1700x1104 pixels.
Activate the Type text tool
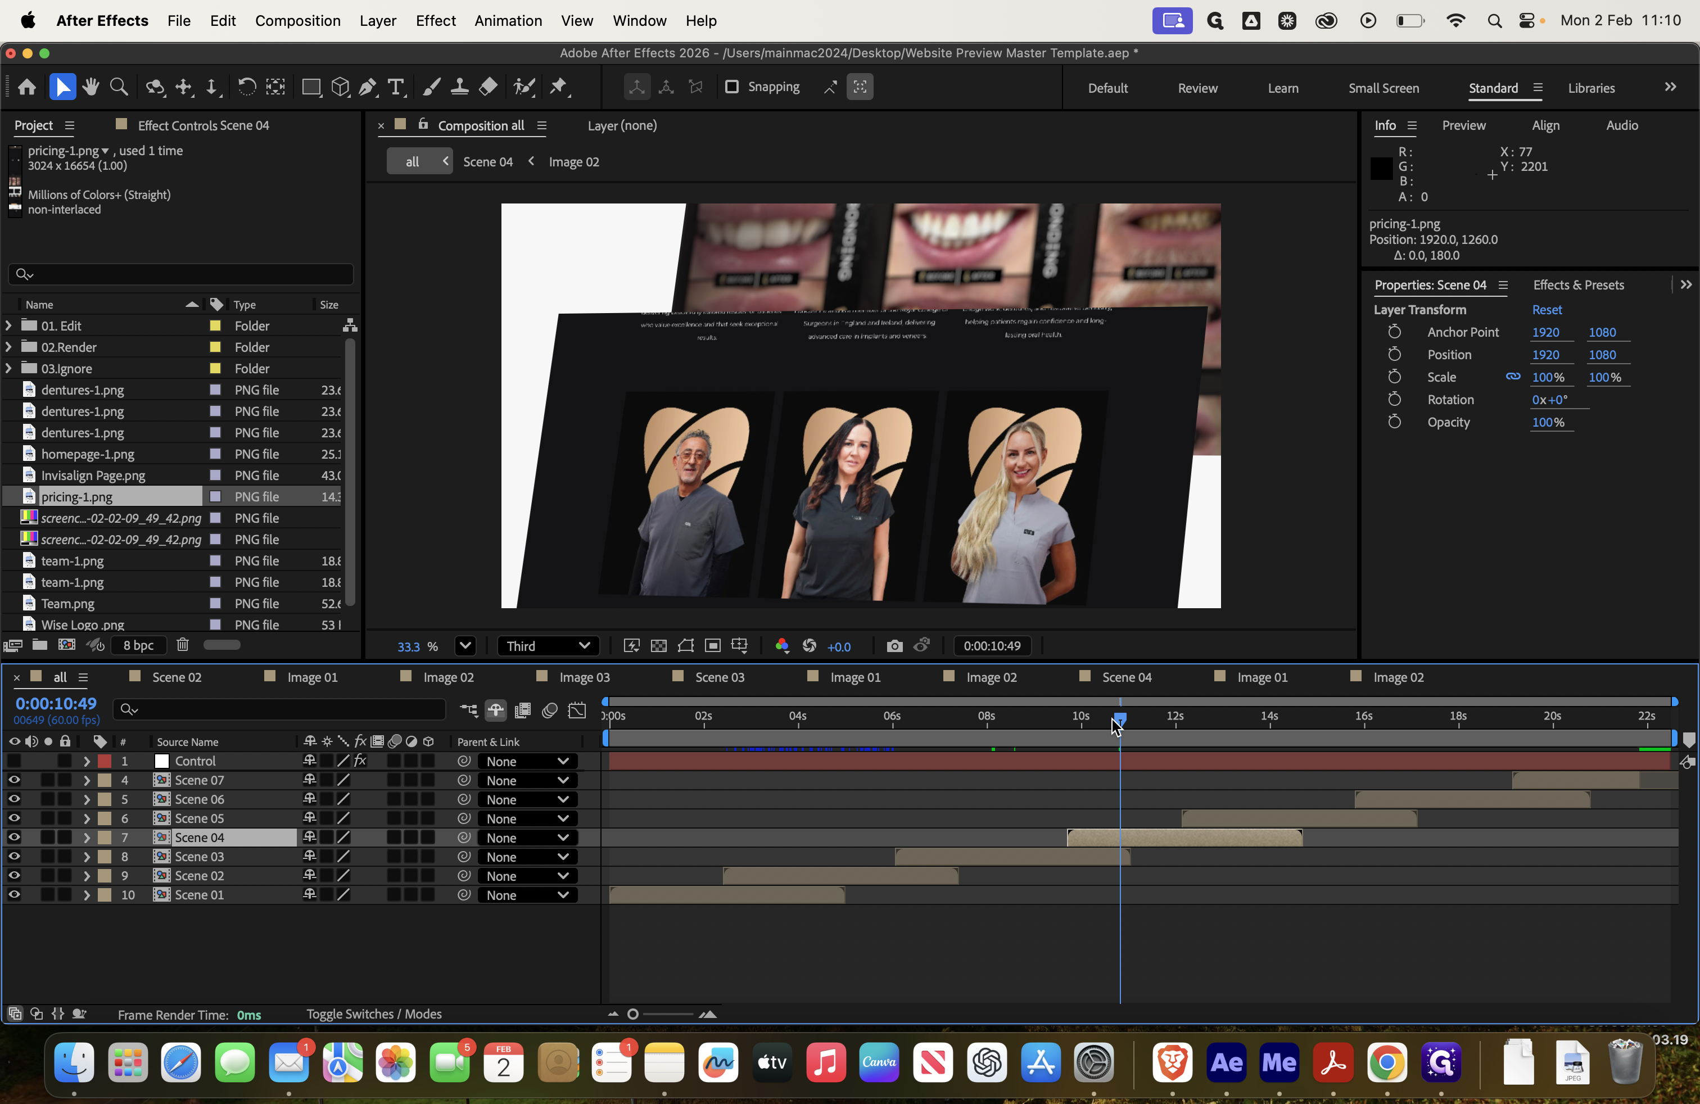coord(396,87)
